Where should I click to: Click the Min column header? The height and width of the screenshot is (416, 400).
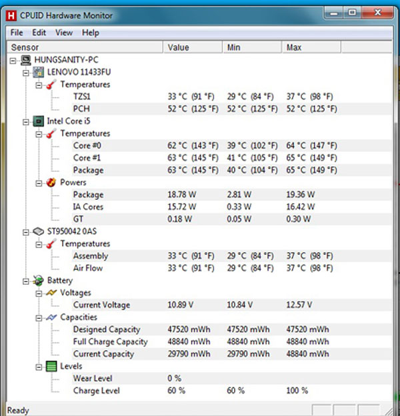[x=252, y=47]
